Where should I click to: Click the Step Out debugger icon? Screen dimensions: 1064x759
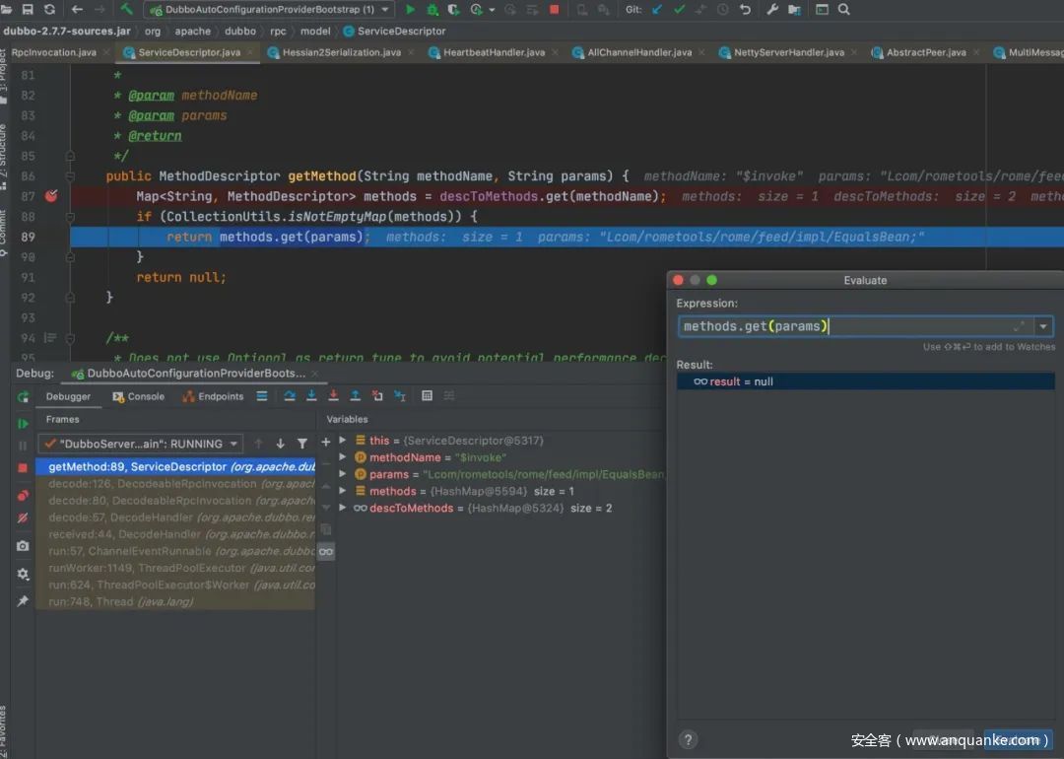pyautogui.click(x=355, y=396)
